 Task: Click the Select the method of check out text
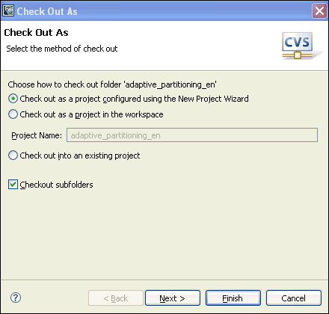[x=62, y=49]
